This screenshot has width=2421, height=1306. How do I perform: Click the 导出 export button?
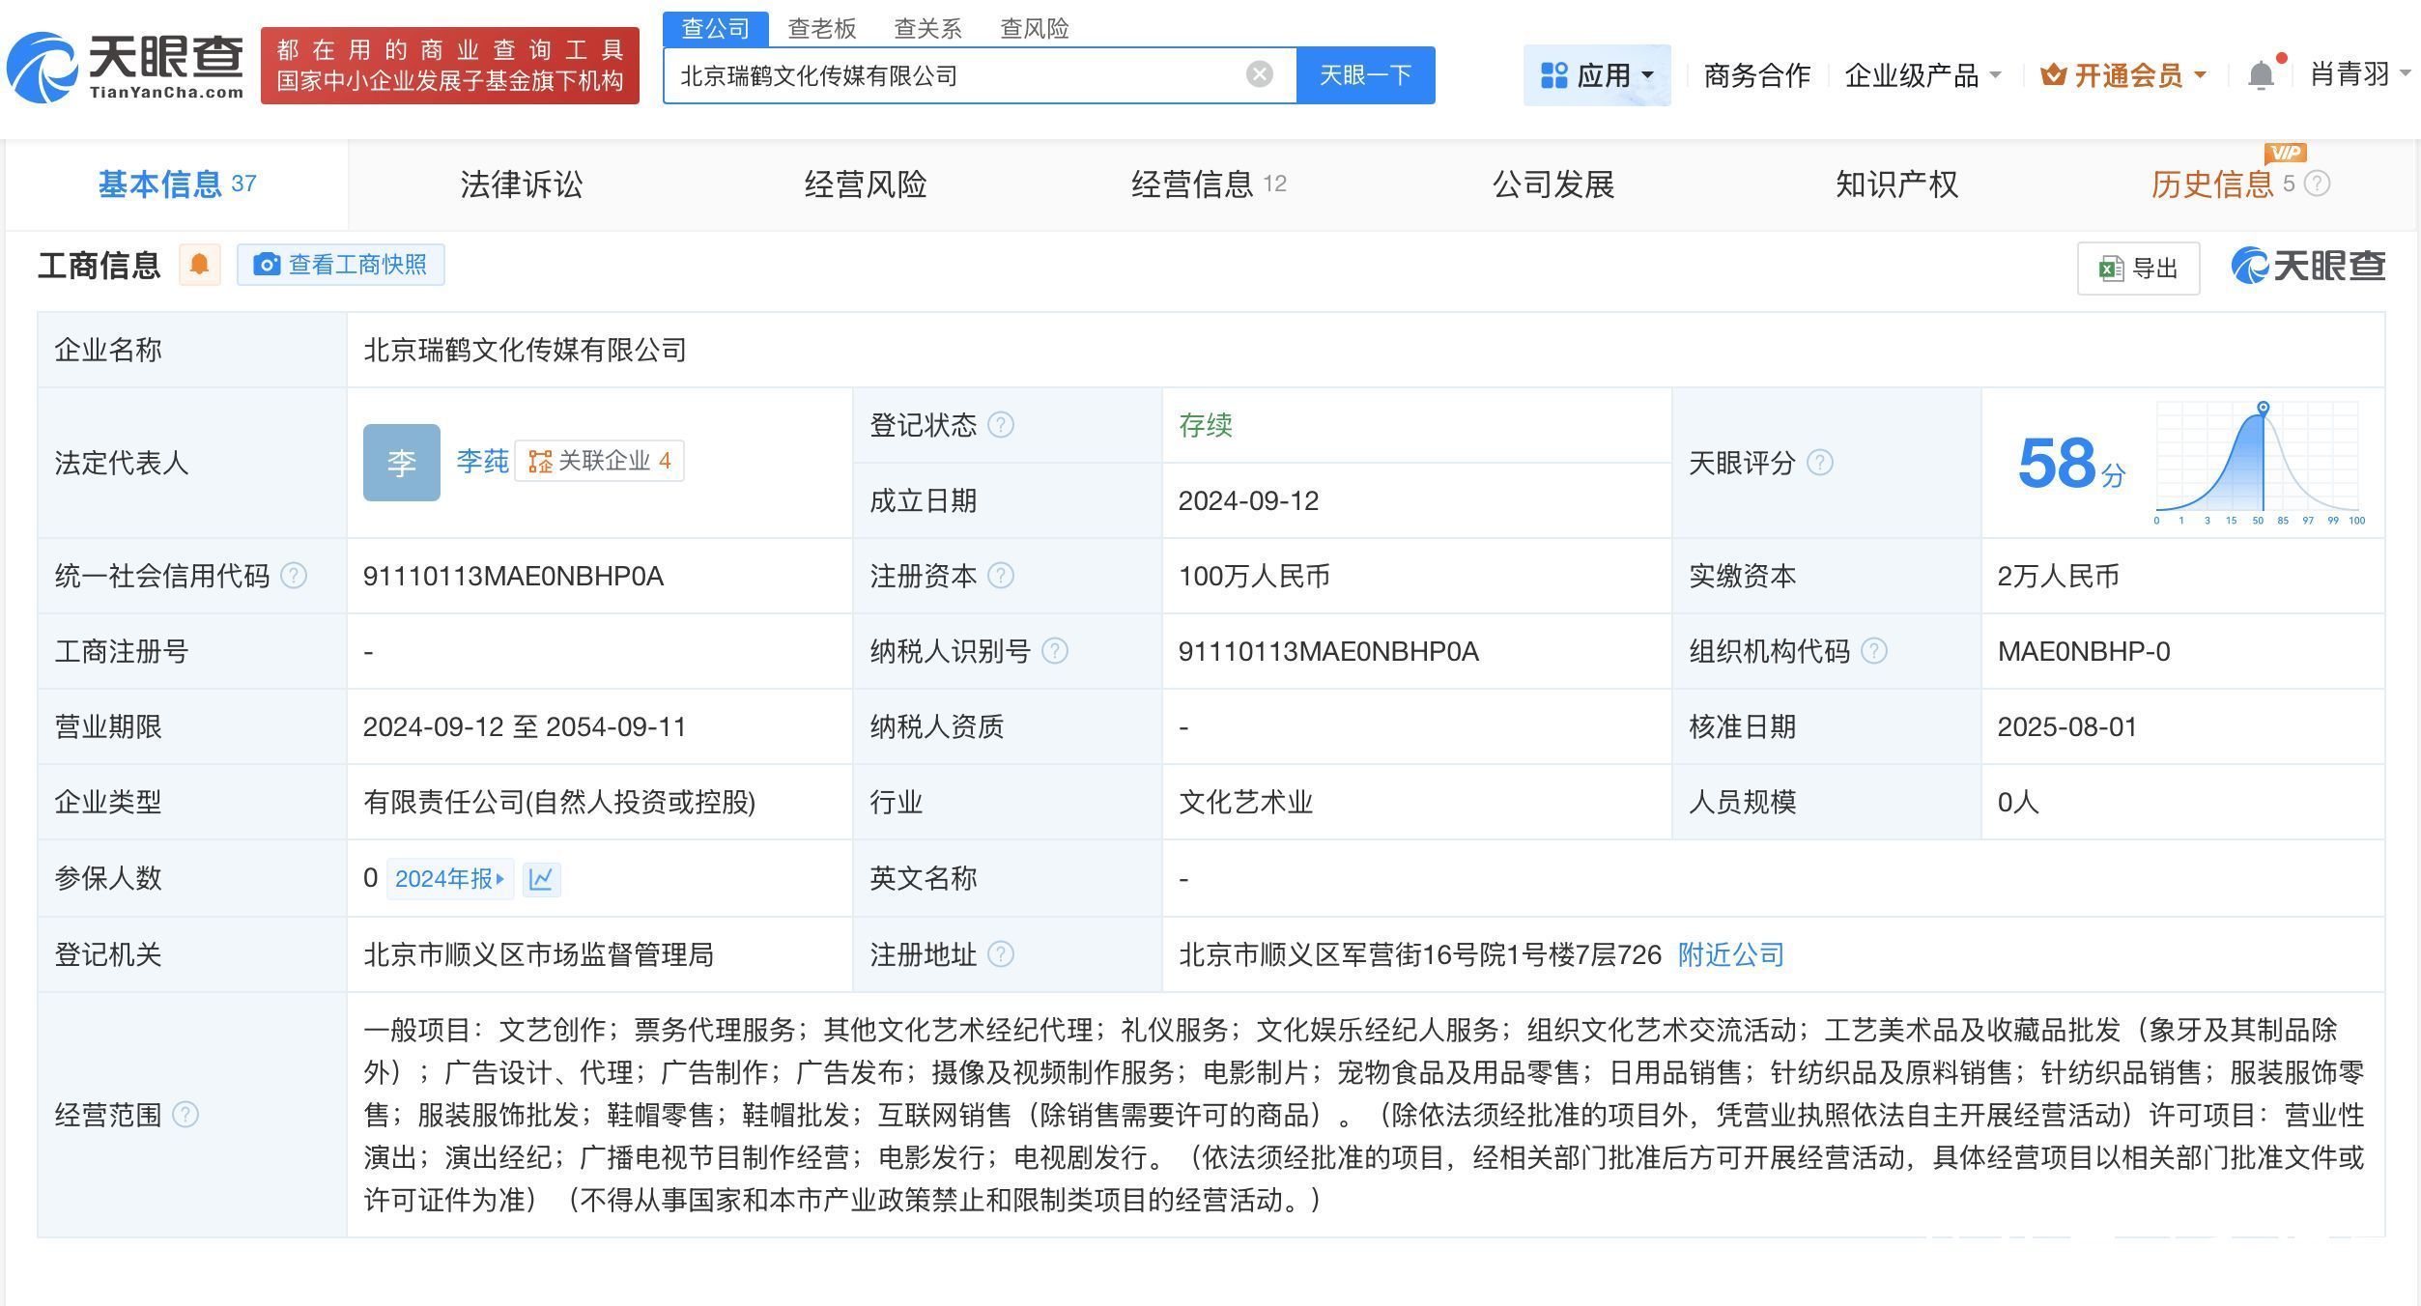(2138, 268)
